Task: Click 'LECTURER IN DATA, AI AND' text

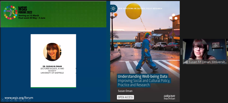Action: (52, 68)
